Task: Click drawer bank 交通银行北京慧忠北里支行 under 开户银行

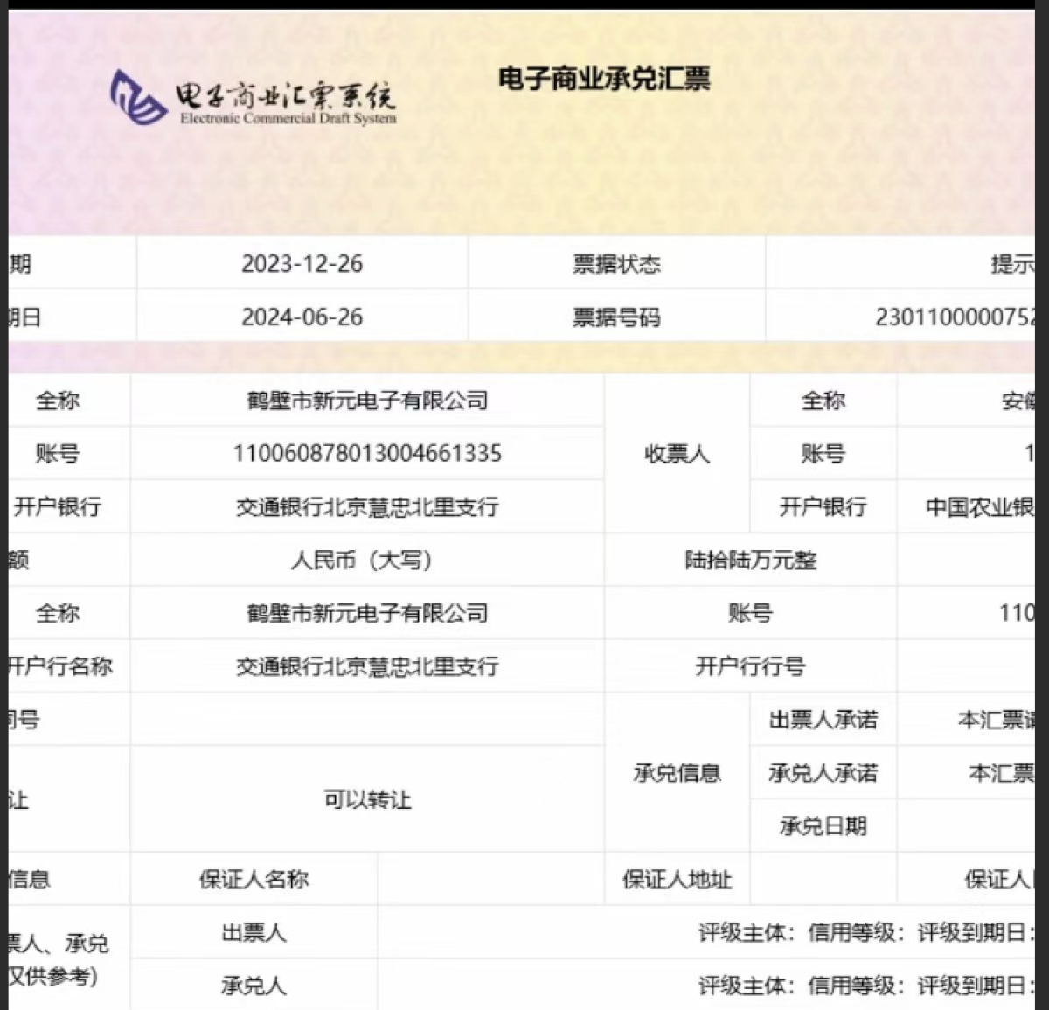Action: pyautogui.click(x=367, y=506)
